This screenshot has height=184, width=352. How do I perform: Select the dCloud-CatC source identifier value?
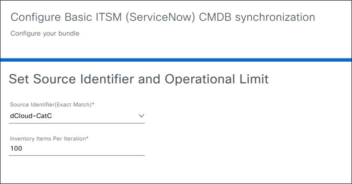click(x=31, y=116)
